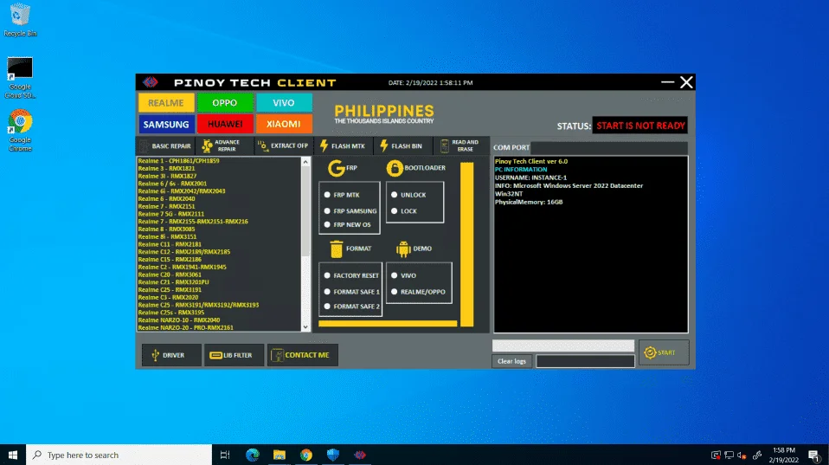Click the device list scrollbar thumb

pyautogui.click(x=305, y=211)
